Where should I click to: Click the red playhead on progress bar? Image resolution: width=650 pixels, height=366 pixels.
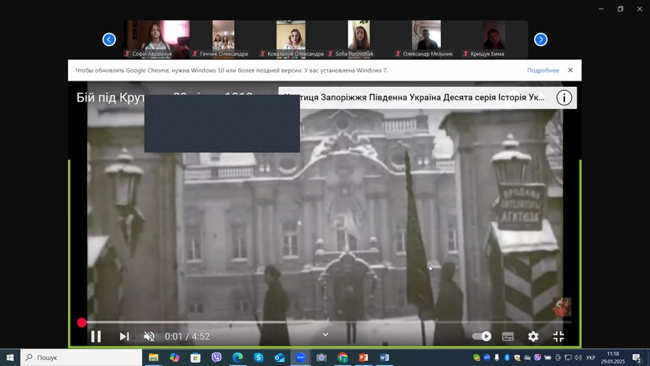(82, 323)
